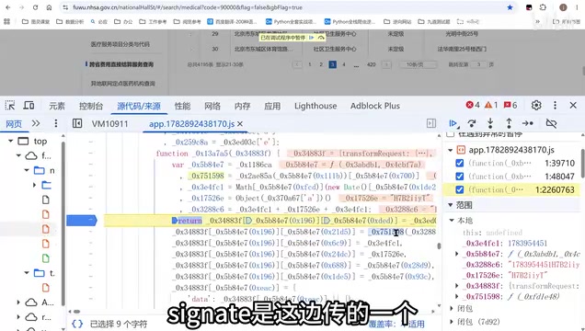This screenshot has width=585, height=331.
Task: Open the 性能 Performance tab
Action: click(x=182, y=106)
